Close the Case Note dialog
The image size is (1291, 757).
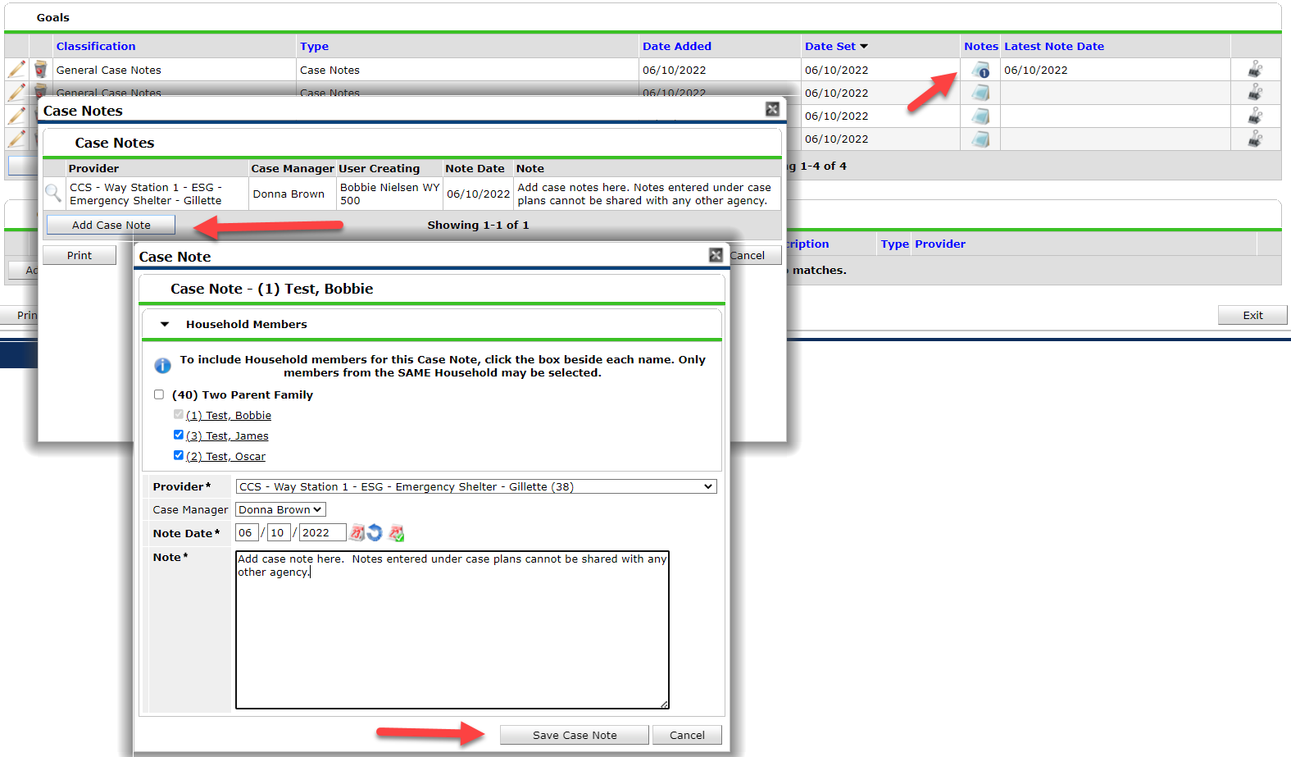(716, 255)
